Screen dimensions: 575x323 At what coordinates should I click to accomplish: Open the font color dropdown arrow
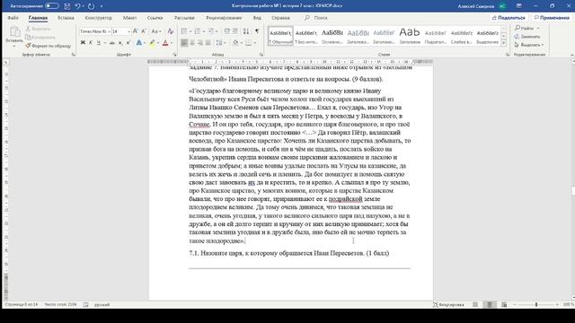tap(172, 43)
